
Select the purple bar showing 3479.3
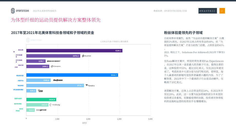(x=53, y=56)
